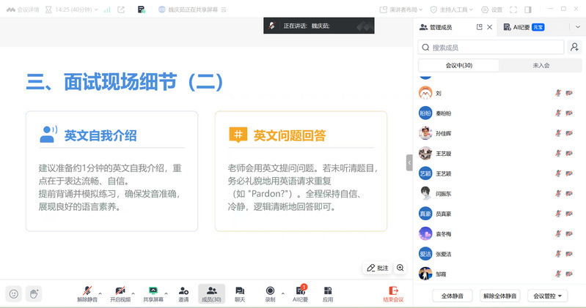
Task: Switch to the 未入会 tab
Action: pos(541,65)
